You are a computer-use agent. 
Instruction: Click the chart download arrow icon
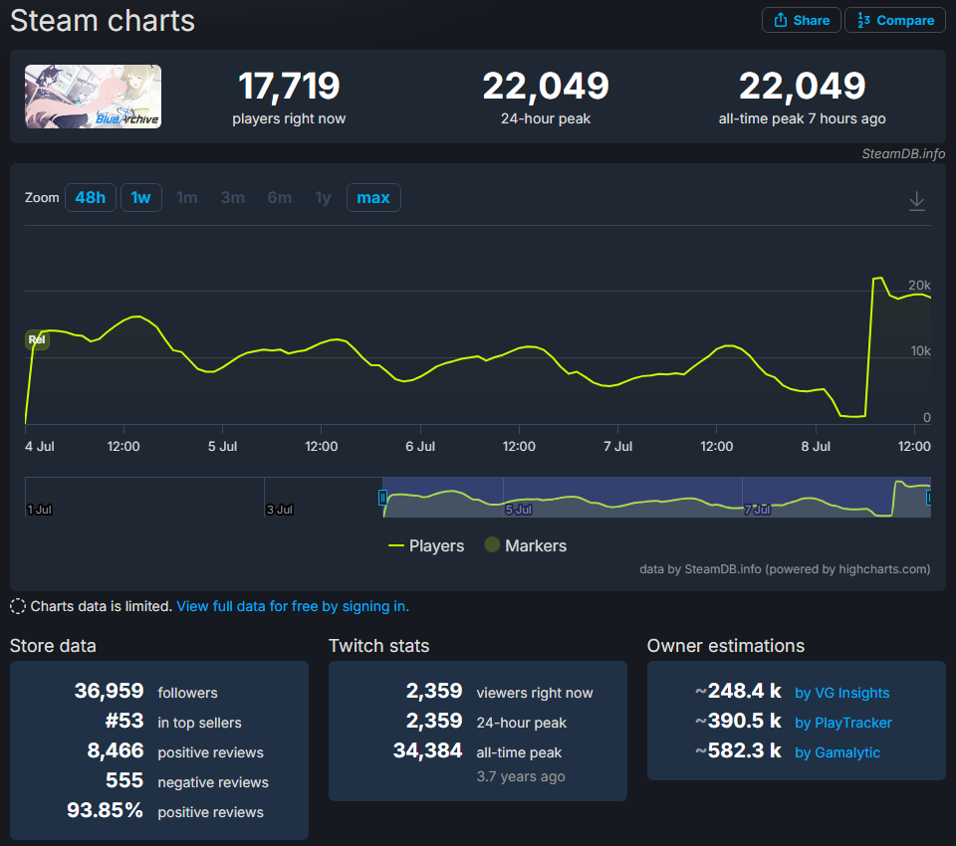[x=916, y=200]
